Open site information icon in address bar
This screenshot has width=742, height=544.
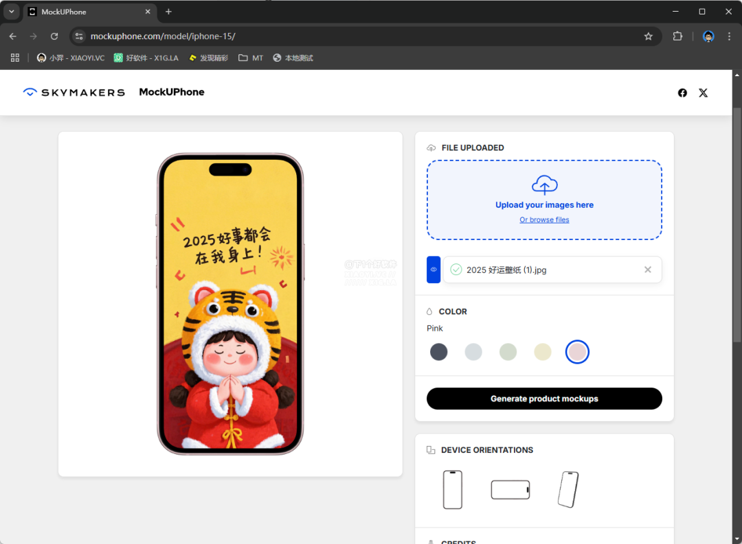tap(79, 36)
